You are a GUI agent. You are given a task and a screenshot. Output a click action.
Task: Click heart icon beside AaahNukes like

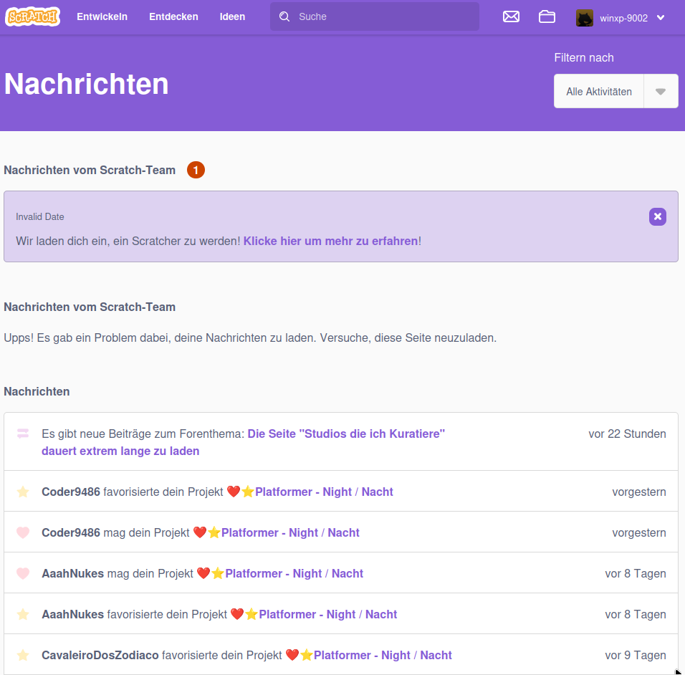(23, 573)
